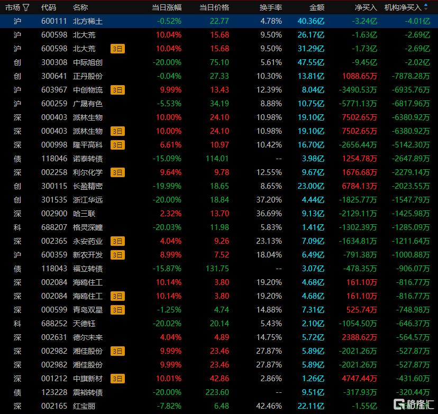Image resolution: width=438 pixels, height=414 pixels.
Task: Click 广晟有色 institutional net buy -6817.96万
Action: click(410, 104)
